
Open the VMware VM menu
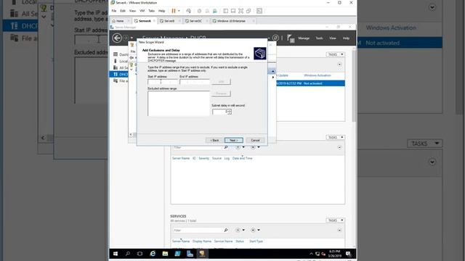(x=142, y=11)
